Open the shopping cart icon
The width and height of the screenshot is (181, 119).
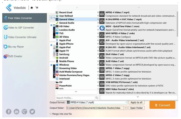pos(37,8)
